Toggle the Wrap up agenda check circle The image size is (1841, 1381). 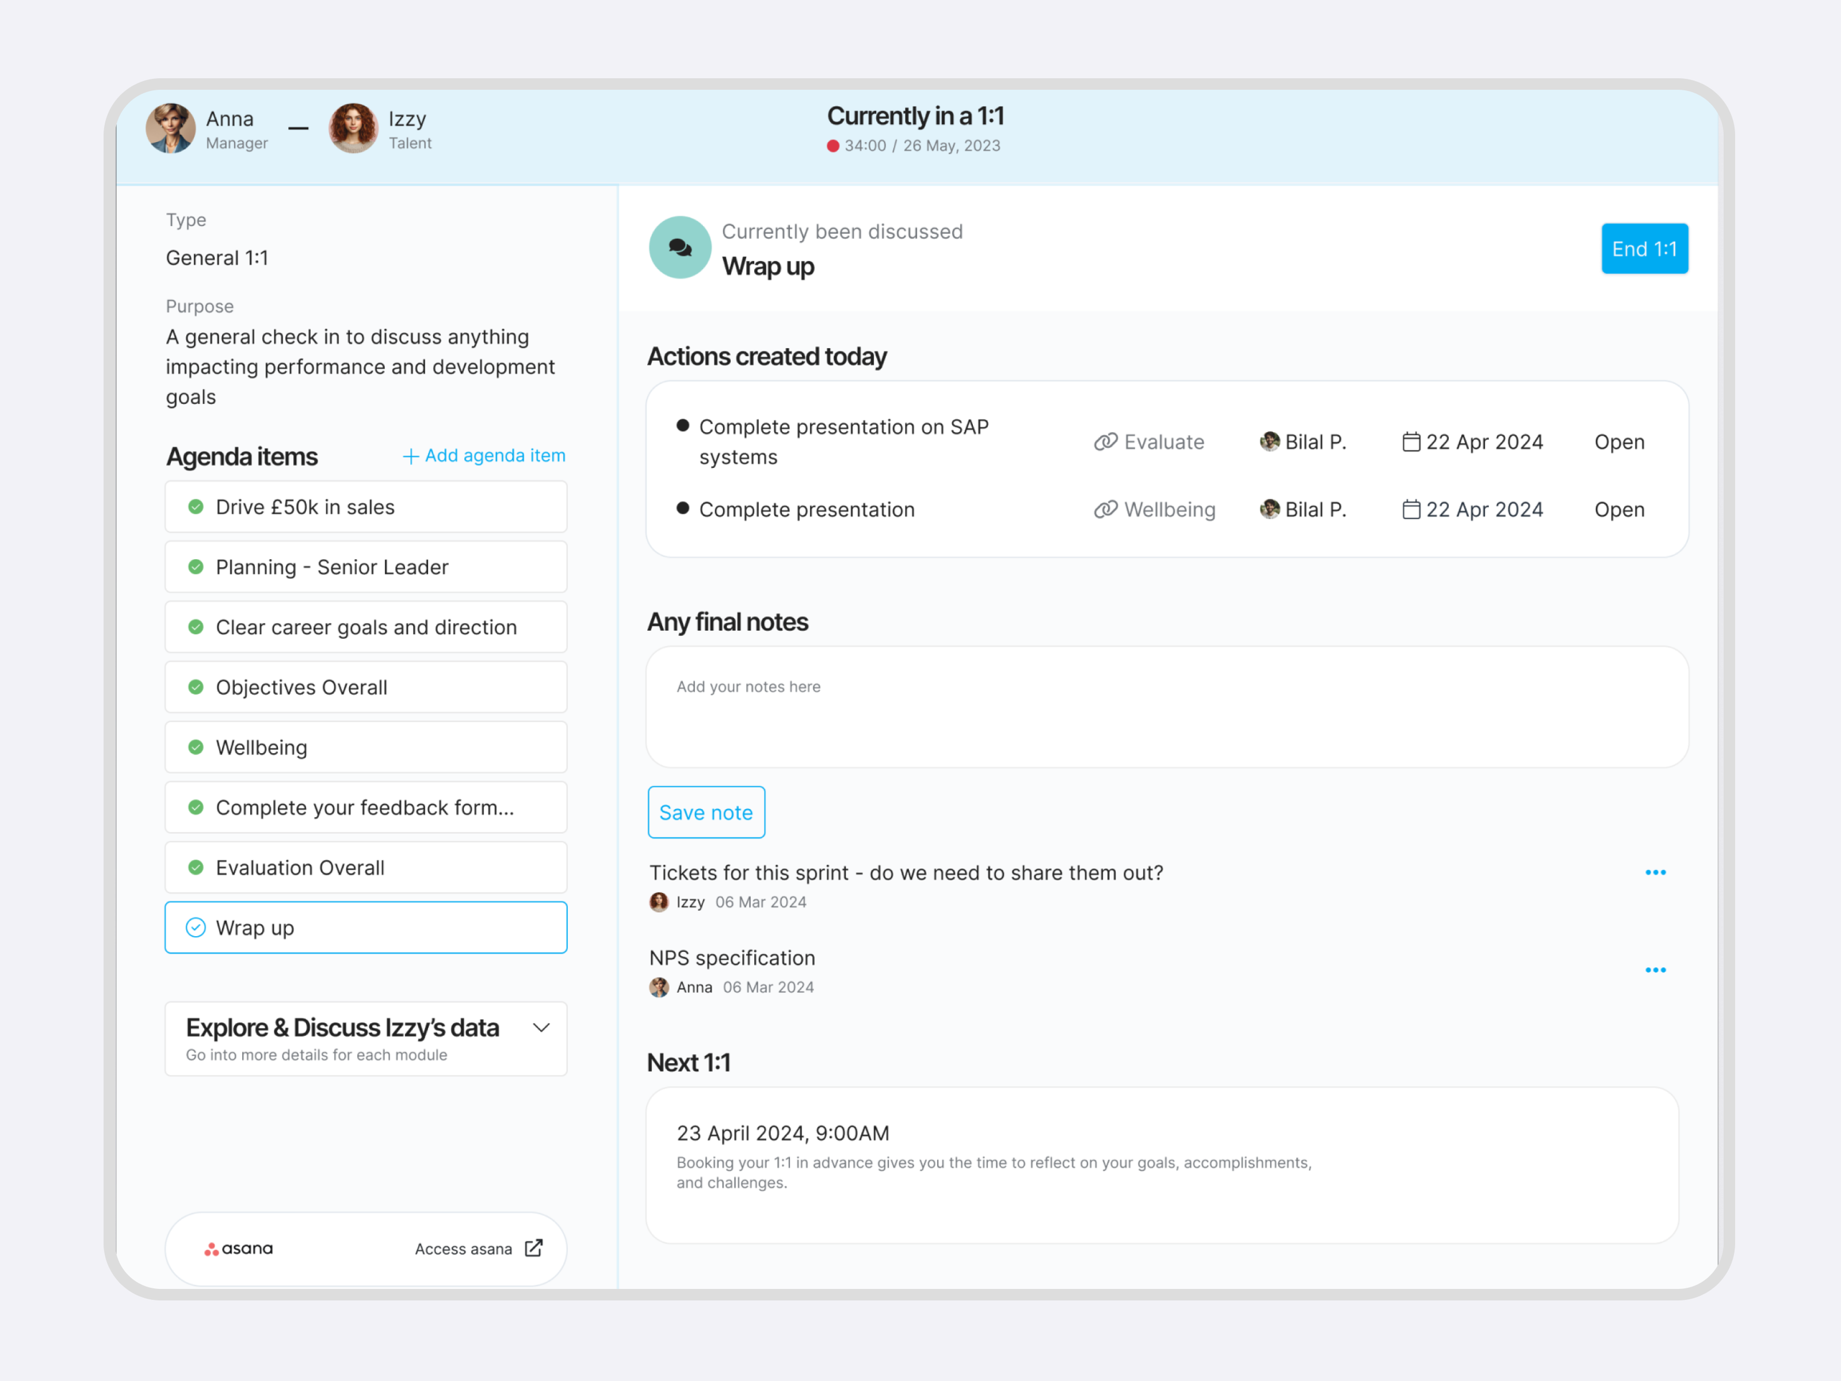point(196,928)
